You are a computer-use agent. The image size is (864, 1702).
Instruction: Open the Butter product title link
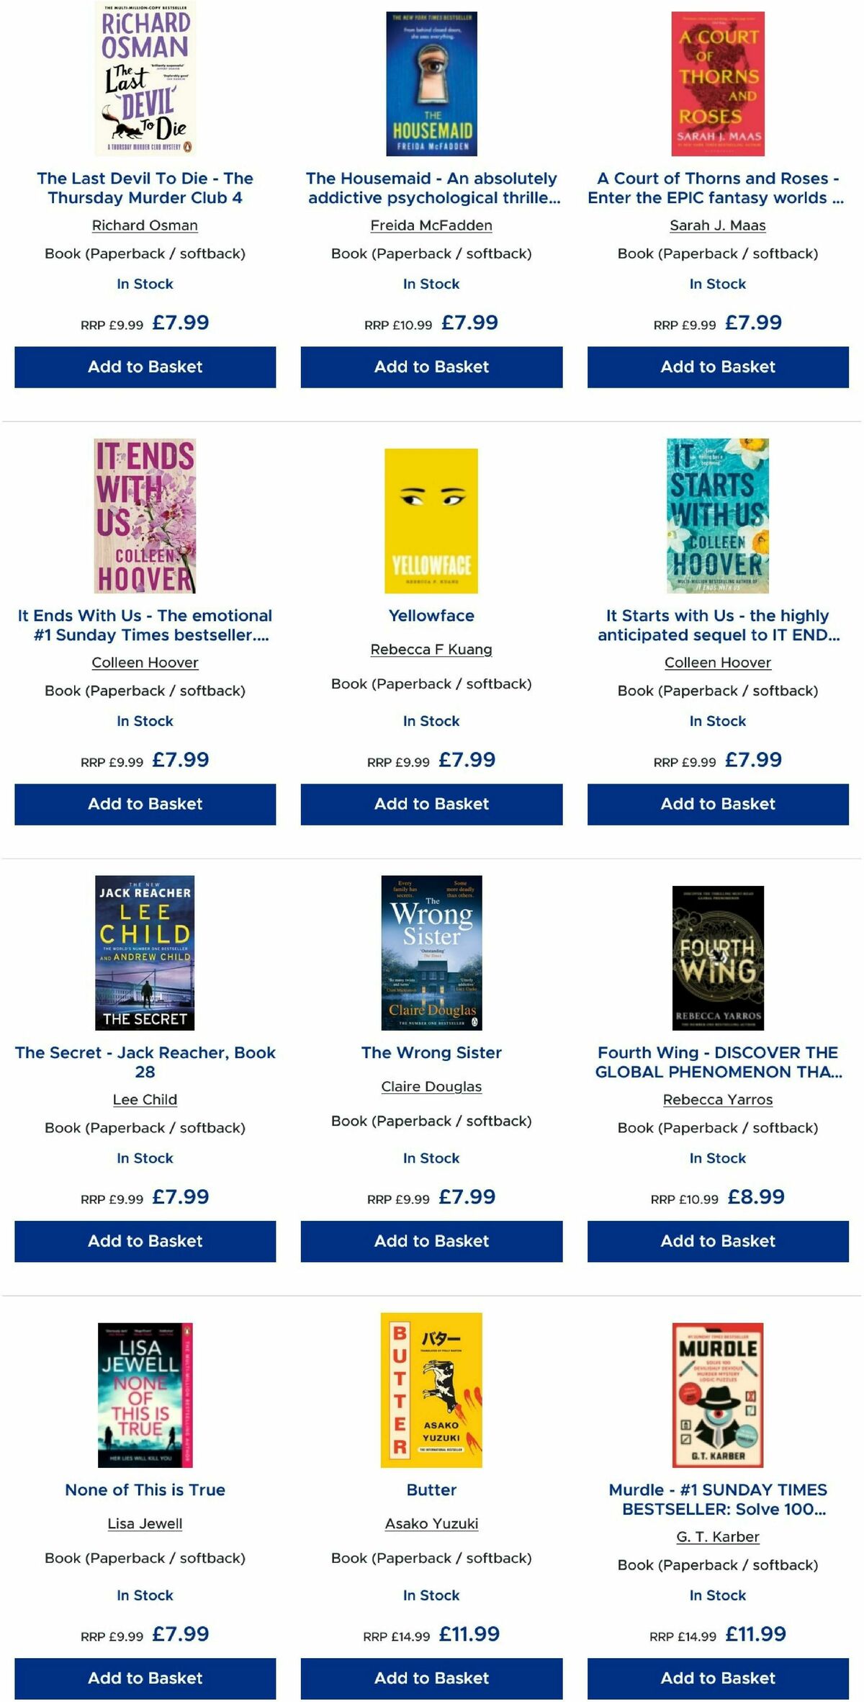[x=431, y=1489]
